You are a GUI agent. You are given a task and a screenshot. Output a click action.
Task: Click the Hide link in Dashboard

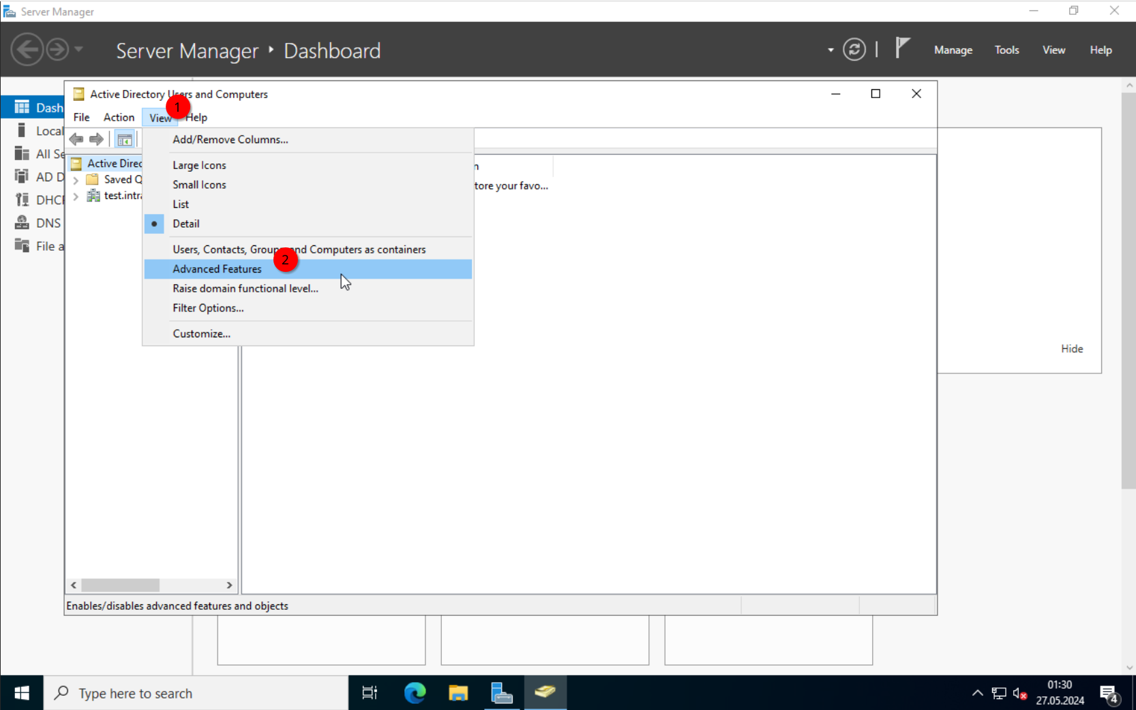[1072, 348]
